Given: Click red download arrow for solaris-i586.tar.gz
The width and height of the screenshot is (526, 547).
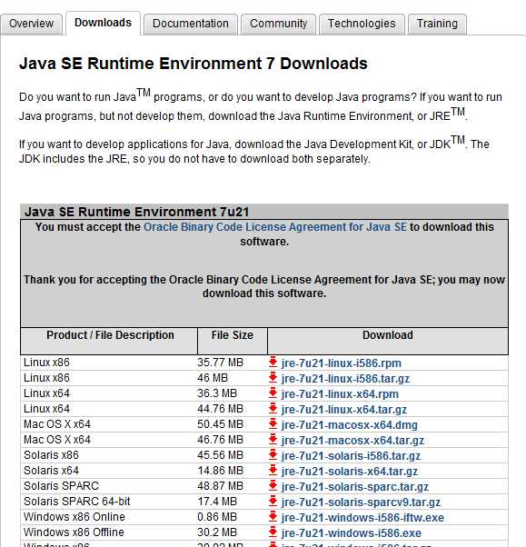Looking at the screenshot, I should coord(273,454).
